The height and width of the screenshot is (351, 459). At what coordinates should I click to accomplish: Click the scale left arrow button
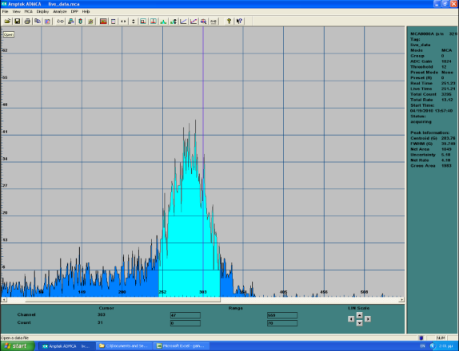(x=351, y=319)
